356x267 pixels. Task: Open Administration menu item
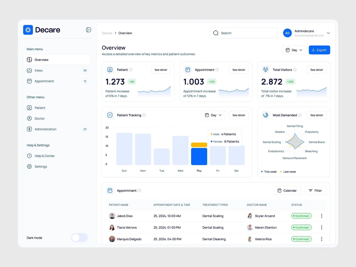[57, 129]
